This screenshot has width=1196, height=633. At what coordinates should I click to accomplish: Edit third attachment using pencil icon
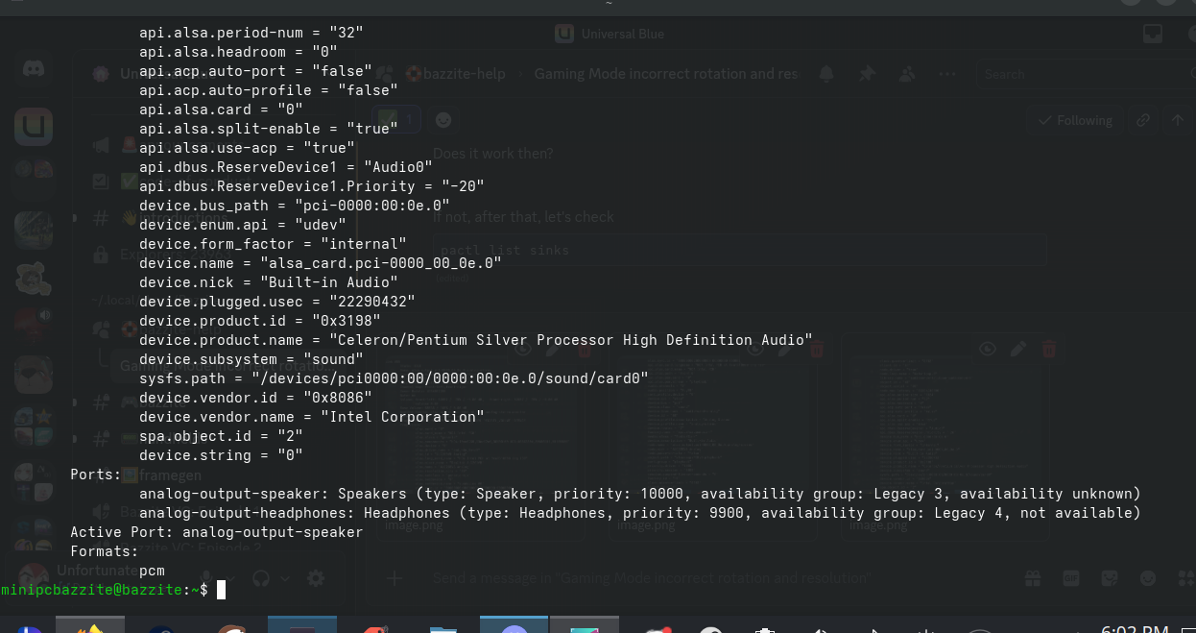point(1018,349)
